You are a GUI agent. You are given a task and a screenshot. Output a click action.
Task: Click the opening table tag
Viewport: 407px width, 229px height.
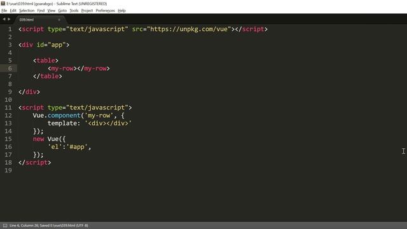[46, 60]
